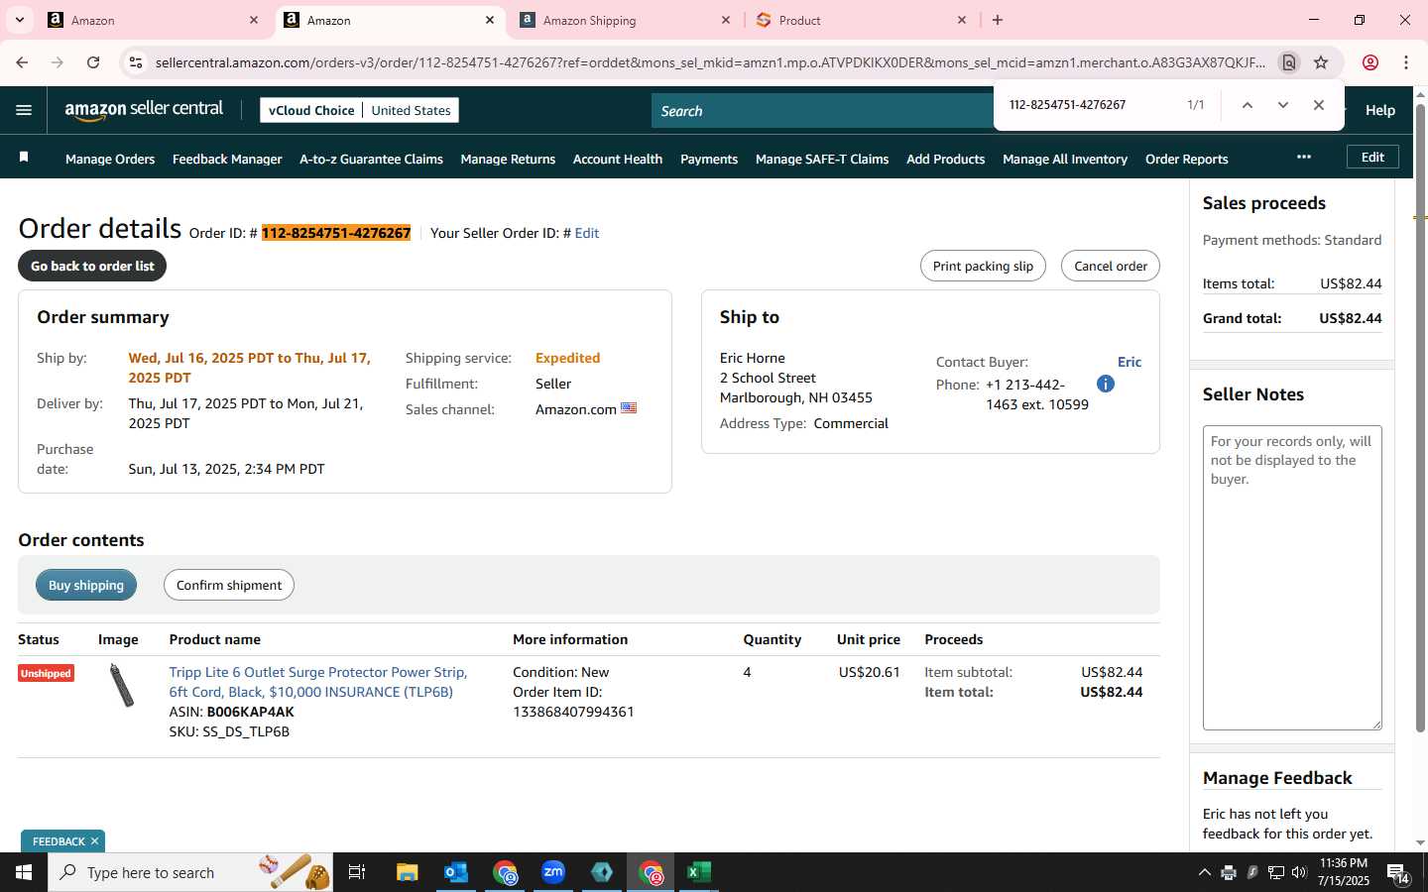Open the notification center icon
This screenshot has height=892, width=1428.
(1398, 873)
